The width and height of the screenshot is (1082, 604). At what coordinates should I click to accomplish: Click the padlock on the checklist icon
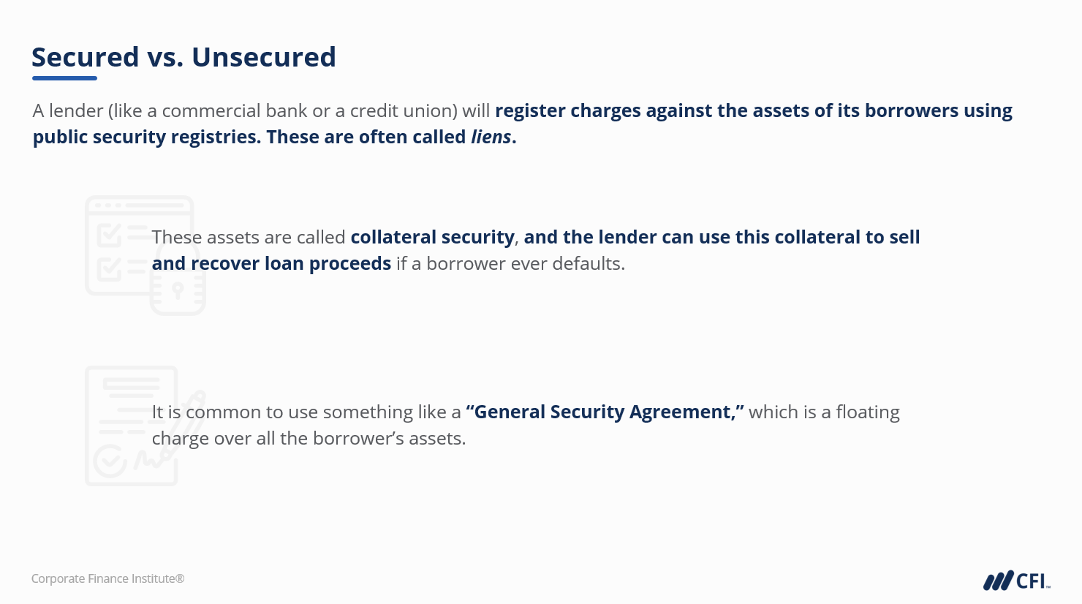178,290
